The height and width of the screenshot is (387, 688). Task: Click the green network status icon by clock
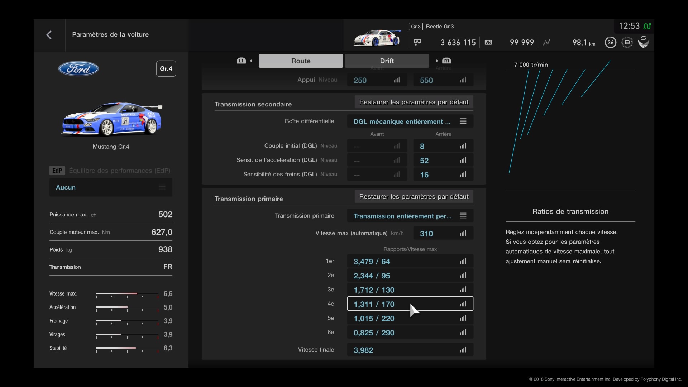coord(647,26)
